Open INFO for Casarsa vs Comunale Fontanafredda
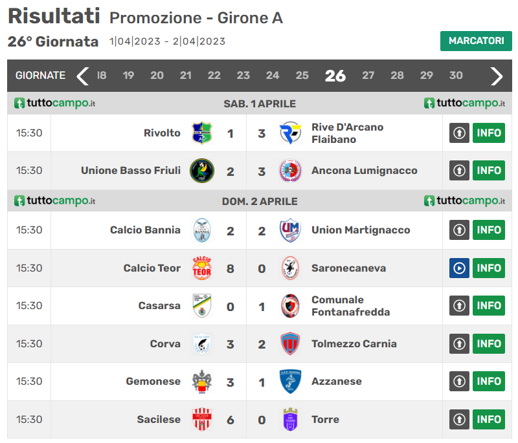Image resolution: width=518 pixels, height=443 pixels. (x=489, y=305)
